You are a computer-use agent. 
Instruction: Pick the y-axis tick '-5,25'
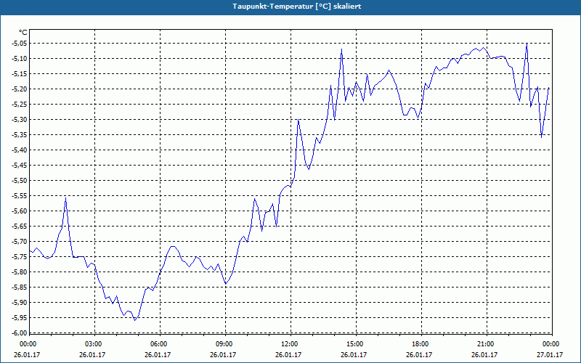[20, 104]
